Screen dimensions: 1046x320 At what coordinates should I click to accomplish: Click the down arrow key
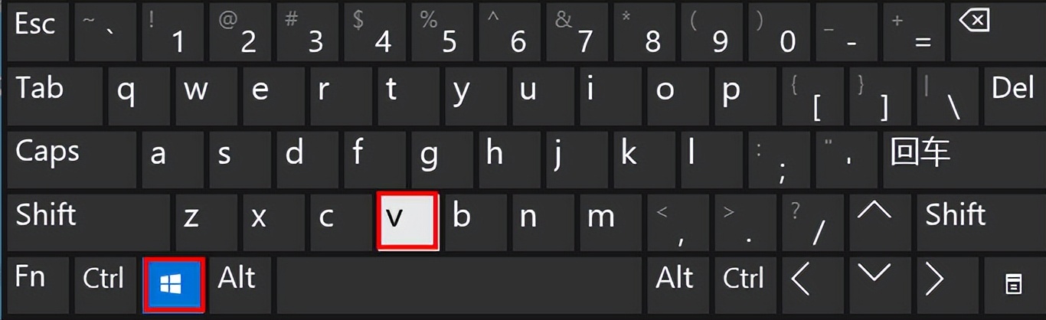tap(874, 285)
